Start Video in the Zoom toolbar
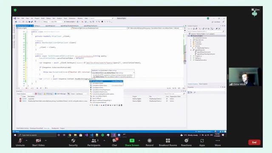The width and height of the screenshot is (272, 153). (38, 142)
